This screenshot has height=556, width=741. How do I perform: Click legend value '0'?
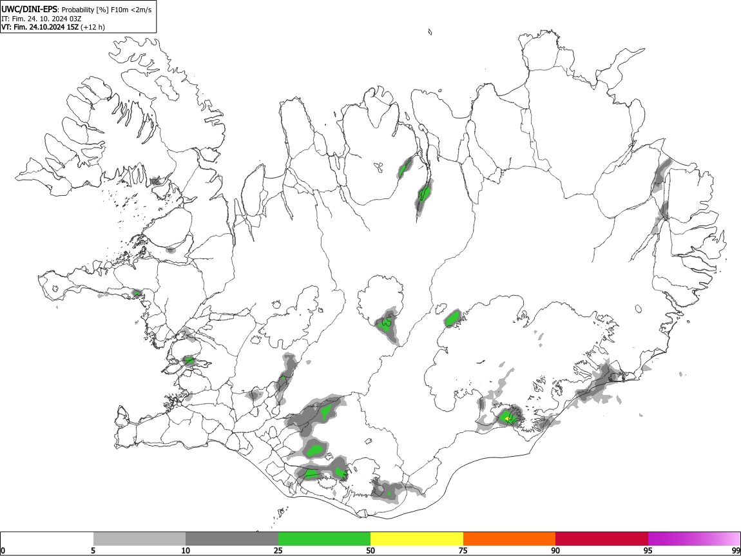[3, 550]
